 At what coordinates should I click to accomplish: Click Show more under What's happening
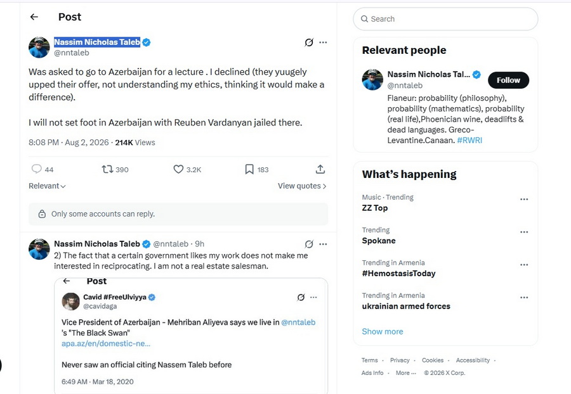click(383, 331)
